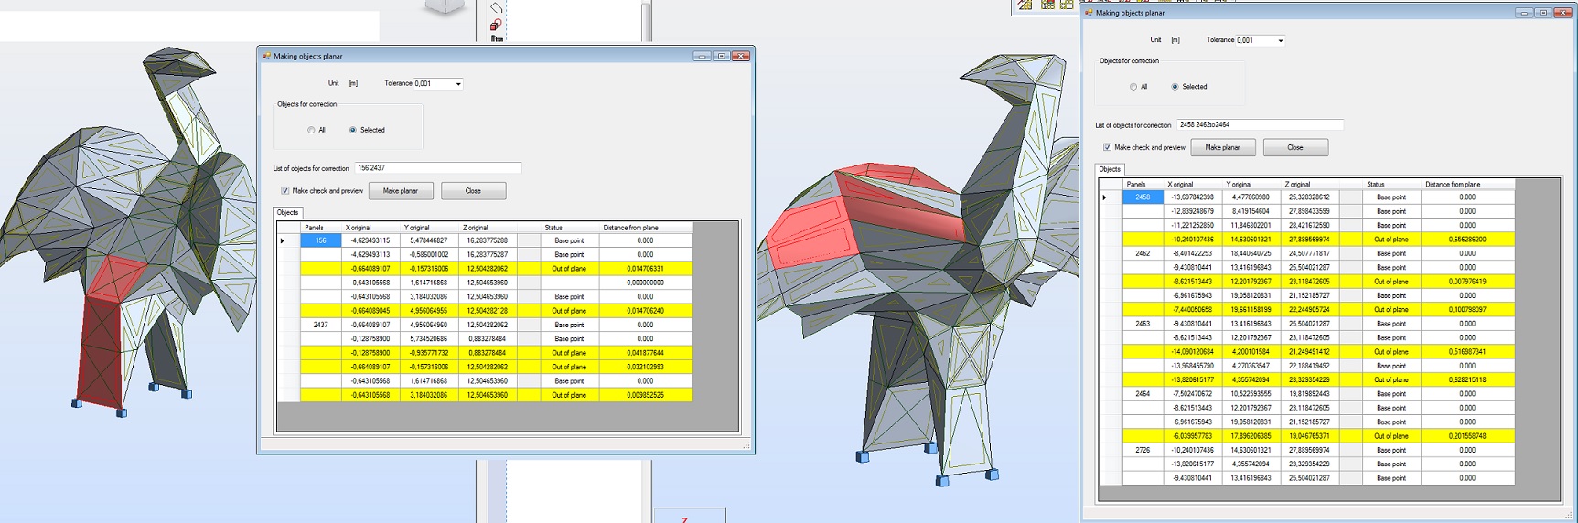
Task: Click the app icon in the right dialog's title bar
Action: (1089, 13)
